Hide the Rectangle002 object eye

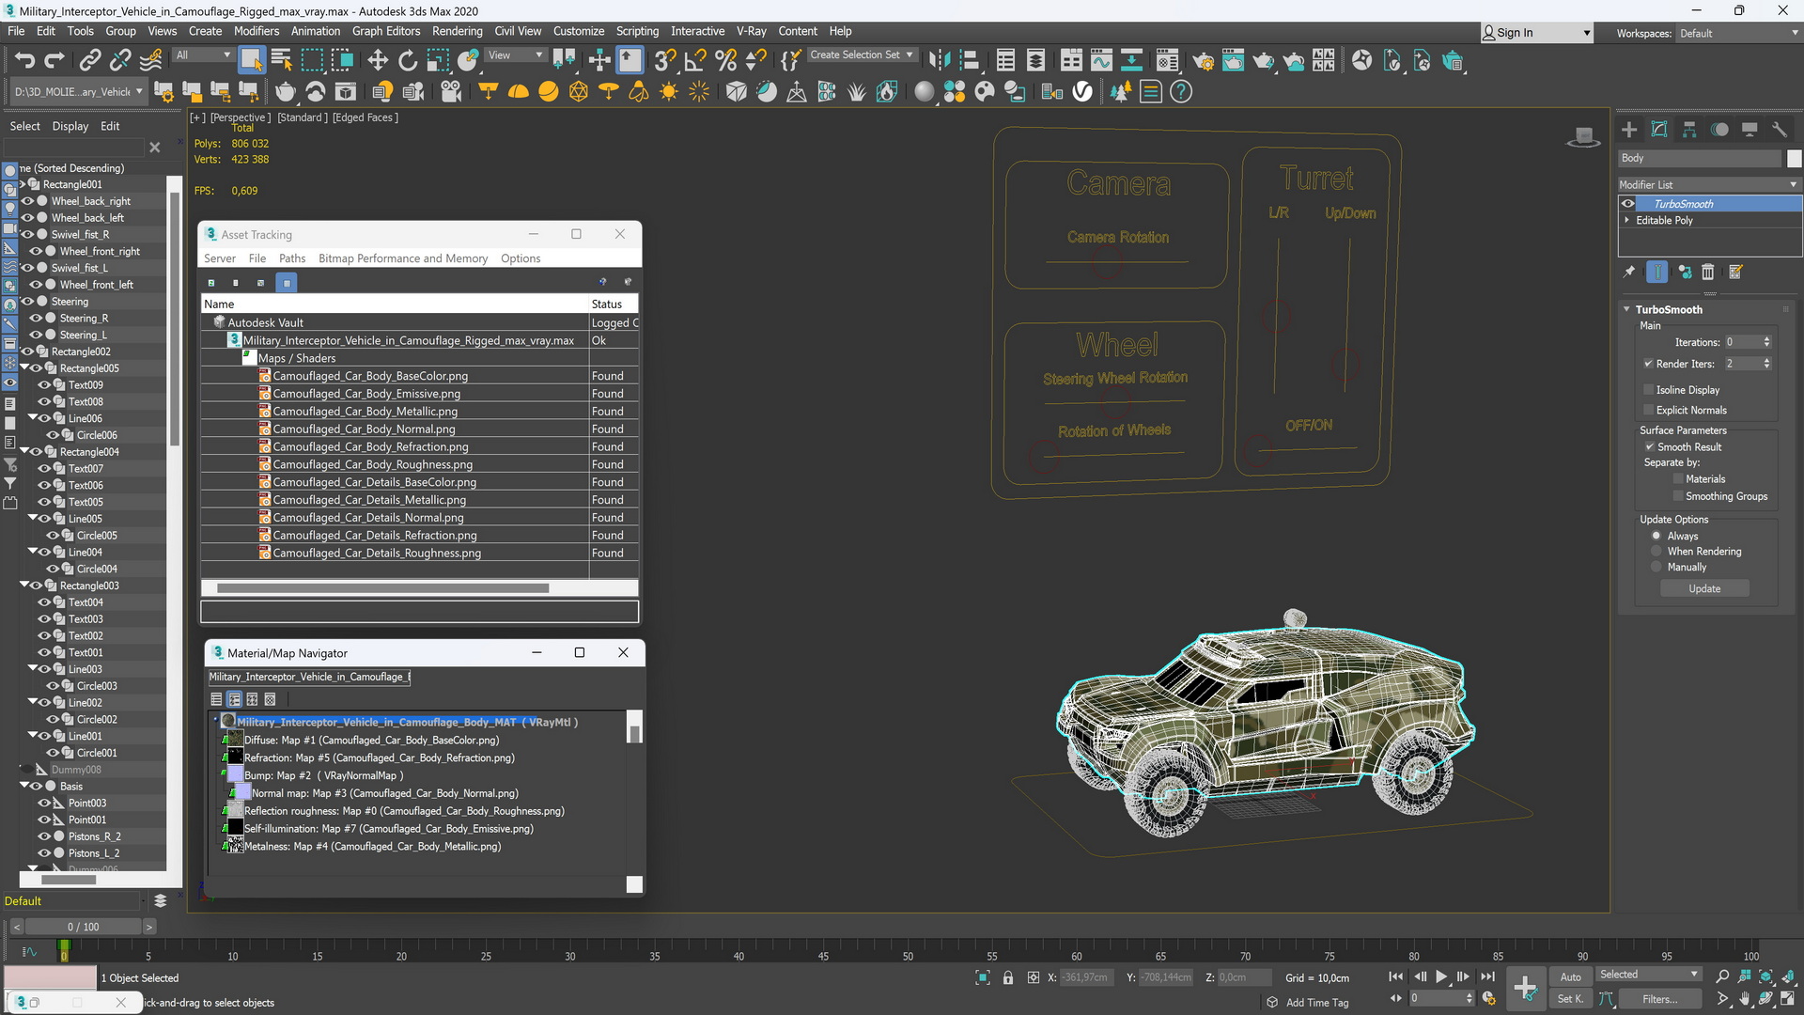coord(27,351)
